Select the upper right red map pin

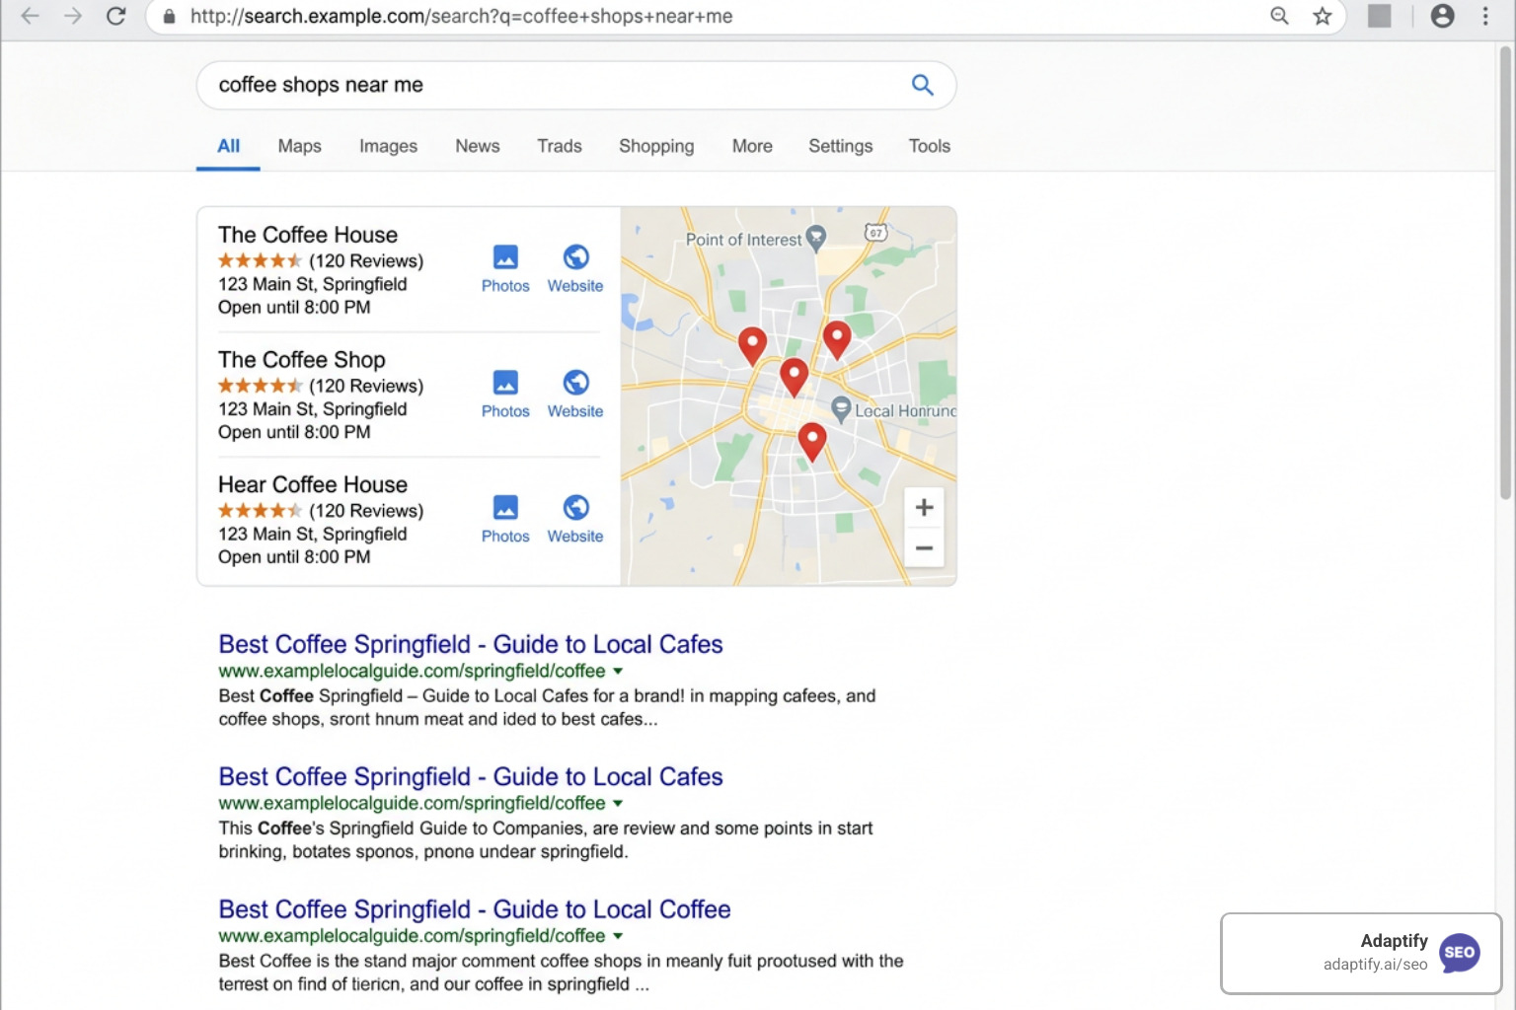(x=837, y=339)
